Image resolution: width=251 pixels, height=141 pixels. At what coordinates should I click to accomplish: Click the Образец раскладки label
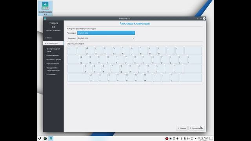click(x=75, y=43)
